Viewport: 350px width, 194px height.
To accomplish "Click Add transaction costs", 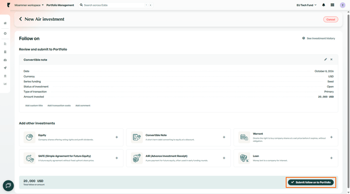I will (59, 105).
